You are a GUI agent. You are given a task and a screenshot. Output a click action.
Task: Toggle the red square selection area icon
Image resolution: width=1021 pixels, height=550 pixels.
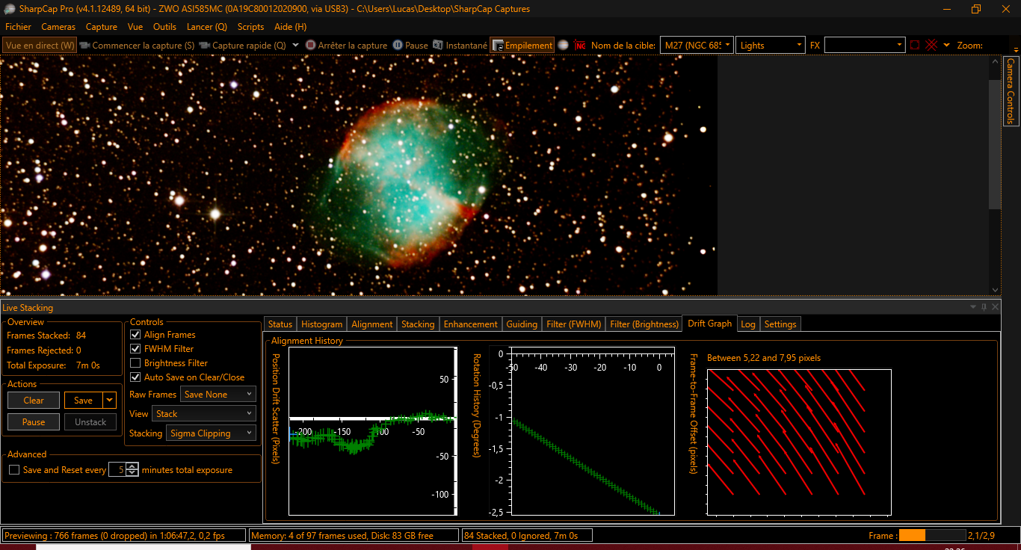click(915, 45)
